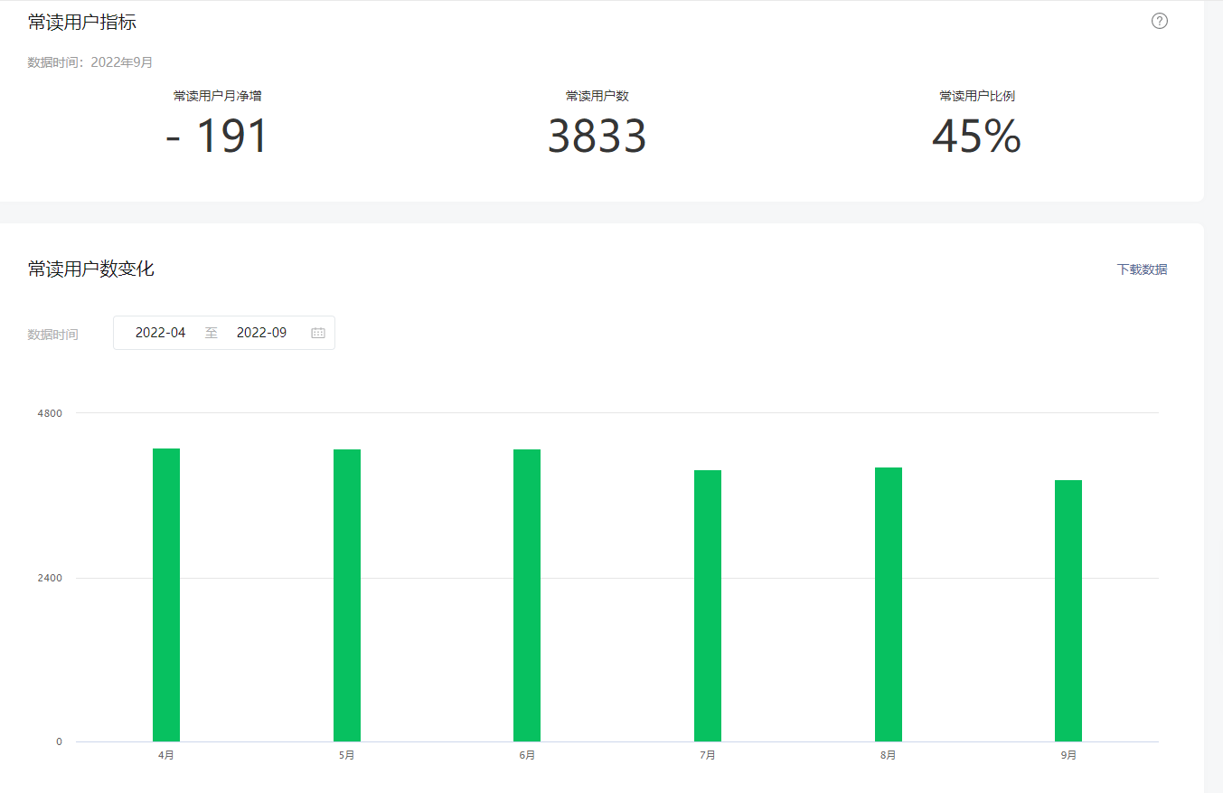Click the green bar for 7月
Viewport: 1223px width, 793px height.
pos(708,606)
